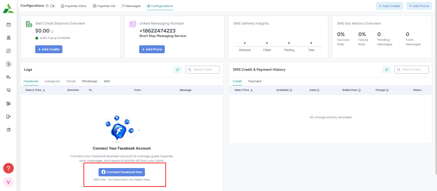Image resolution: width=437 pixels, height=191 pixels.
Task: Click the refresh icon in Logs panel
Action: (x=178, y=70)
